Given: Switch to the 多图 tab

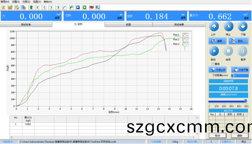Looking at the screenshot, I should 128,25.
